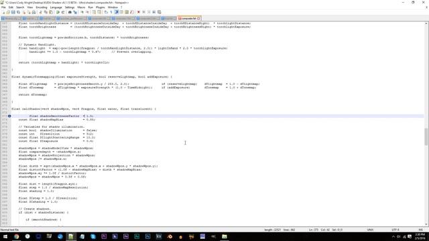The height and width of the screenshot is (241, 429).
Task: Open the File menu
Action: click(x=3, y=7)
